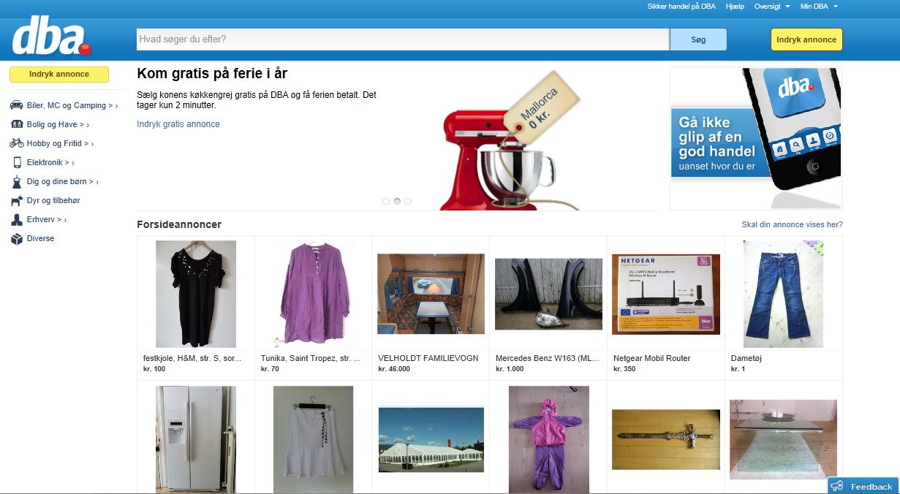Select the middle carousel dot indicator
This screenshot has width=900, height=494.
397,201
